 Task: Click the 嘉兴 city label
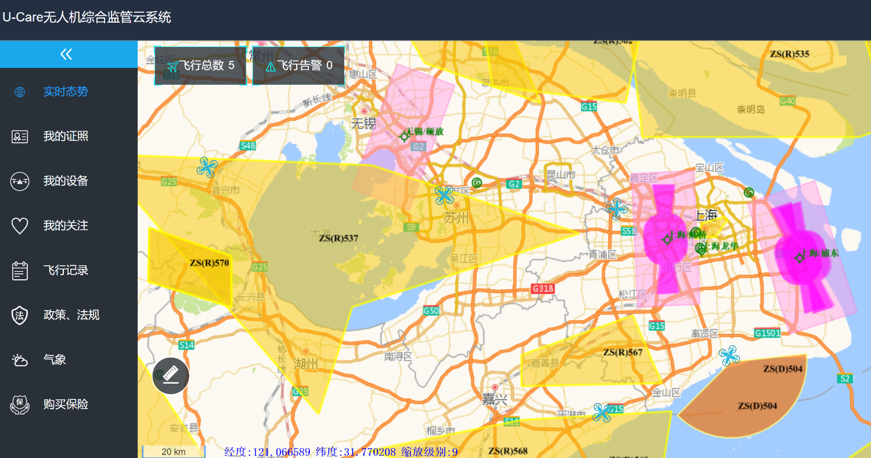494,399
